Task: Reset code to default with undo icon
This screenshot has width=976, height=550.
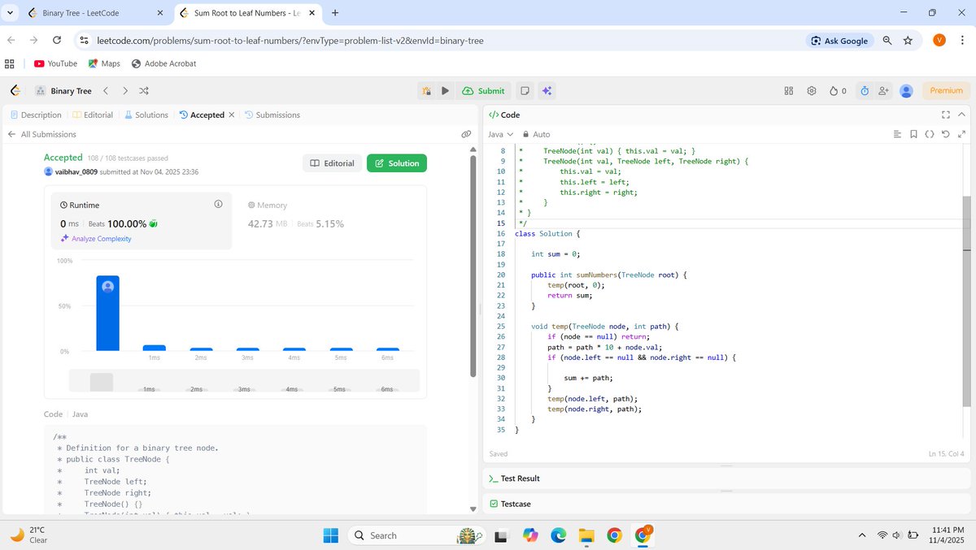Action: 946,134
